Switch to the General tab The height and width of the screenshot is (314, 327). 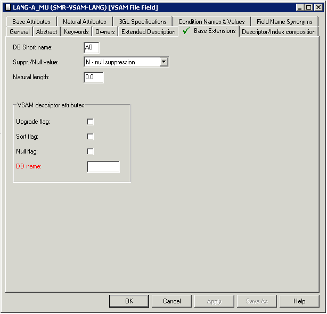(x=20, y=32)
